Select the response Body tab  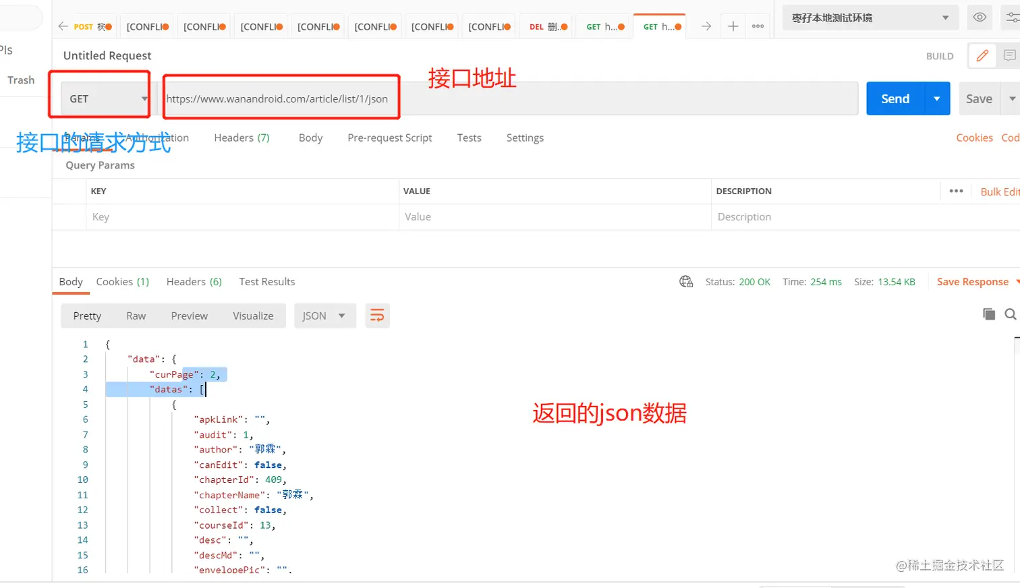point(71,282)
